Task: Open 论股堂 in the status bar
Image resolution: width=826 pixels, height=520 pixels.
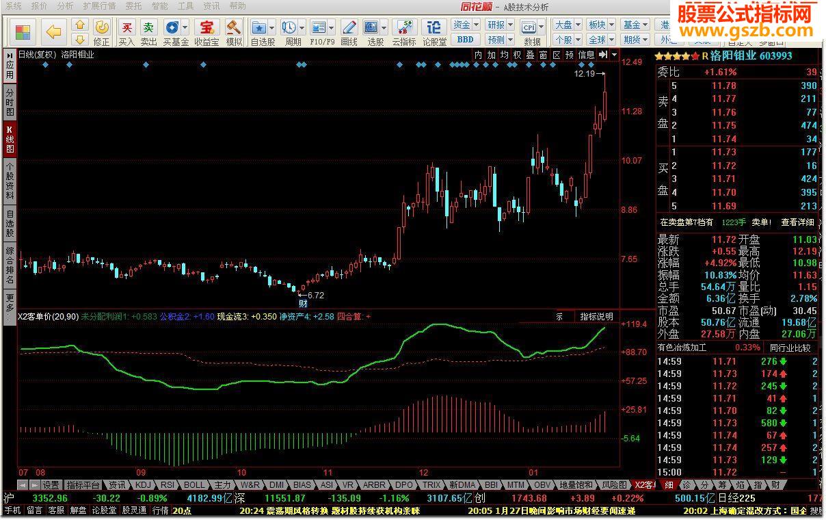Action: (x=104, y=510)
